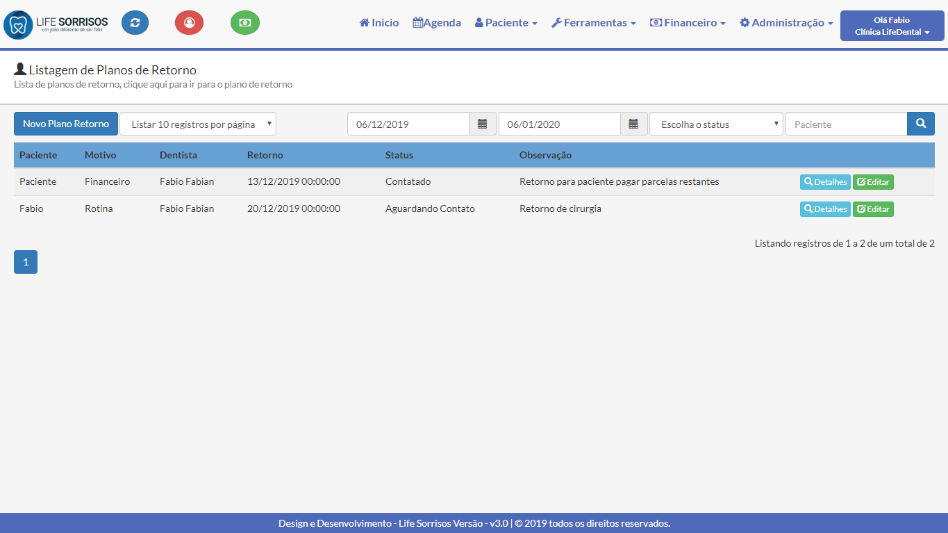This screenshot has width=948, height=533.
Task: Open the Escolha o status dropdown
Action: (716, 124)
